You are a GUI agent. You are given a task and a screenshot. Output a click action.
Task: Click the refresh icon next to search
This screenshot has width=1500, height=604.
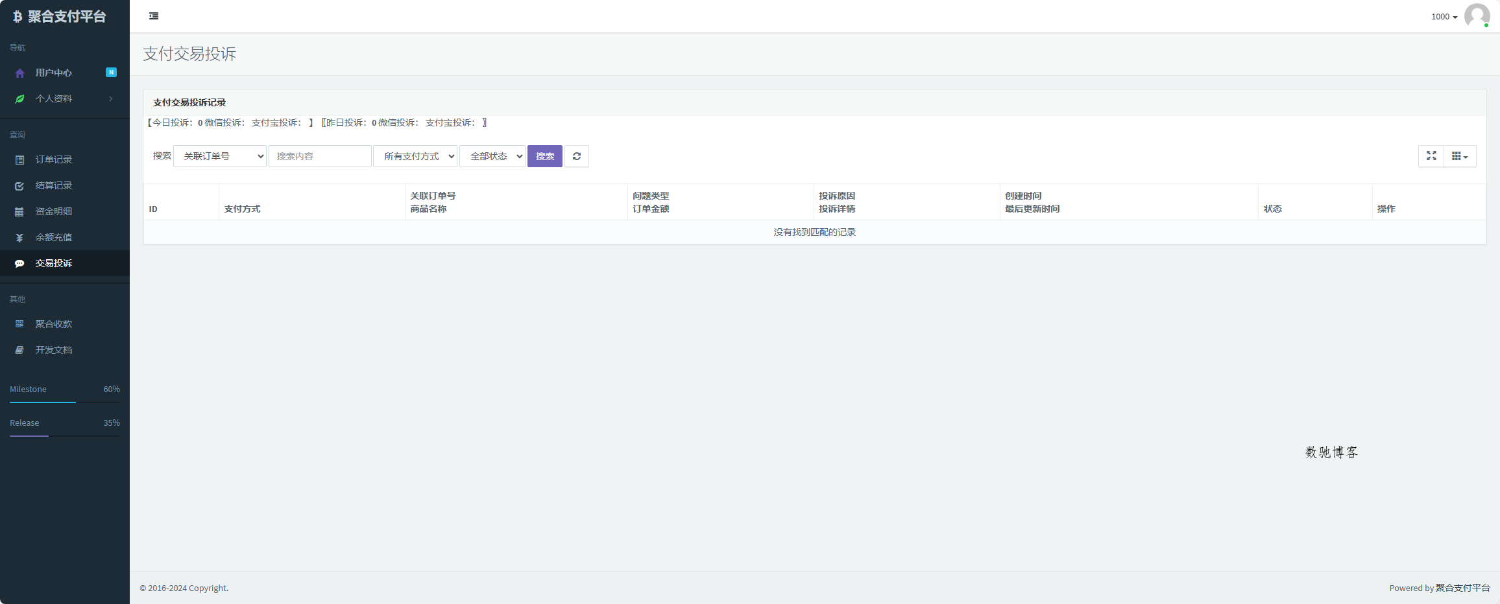point(577,156)
